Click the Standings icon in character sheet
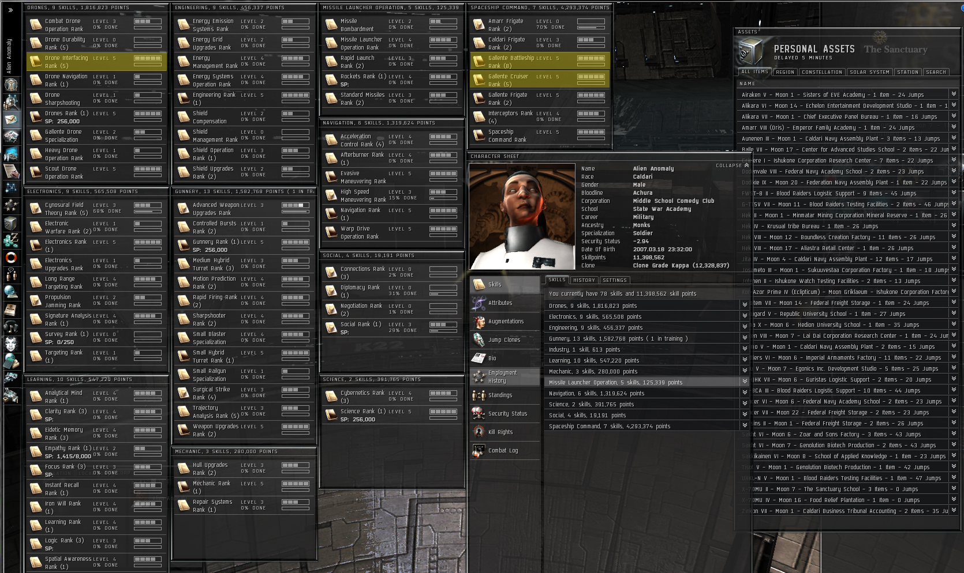This screenshot has height=573, width=964. coord(479,395)
